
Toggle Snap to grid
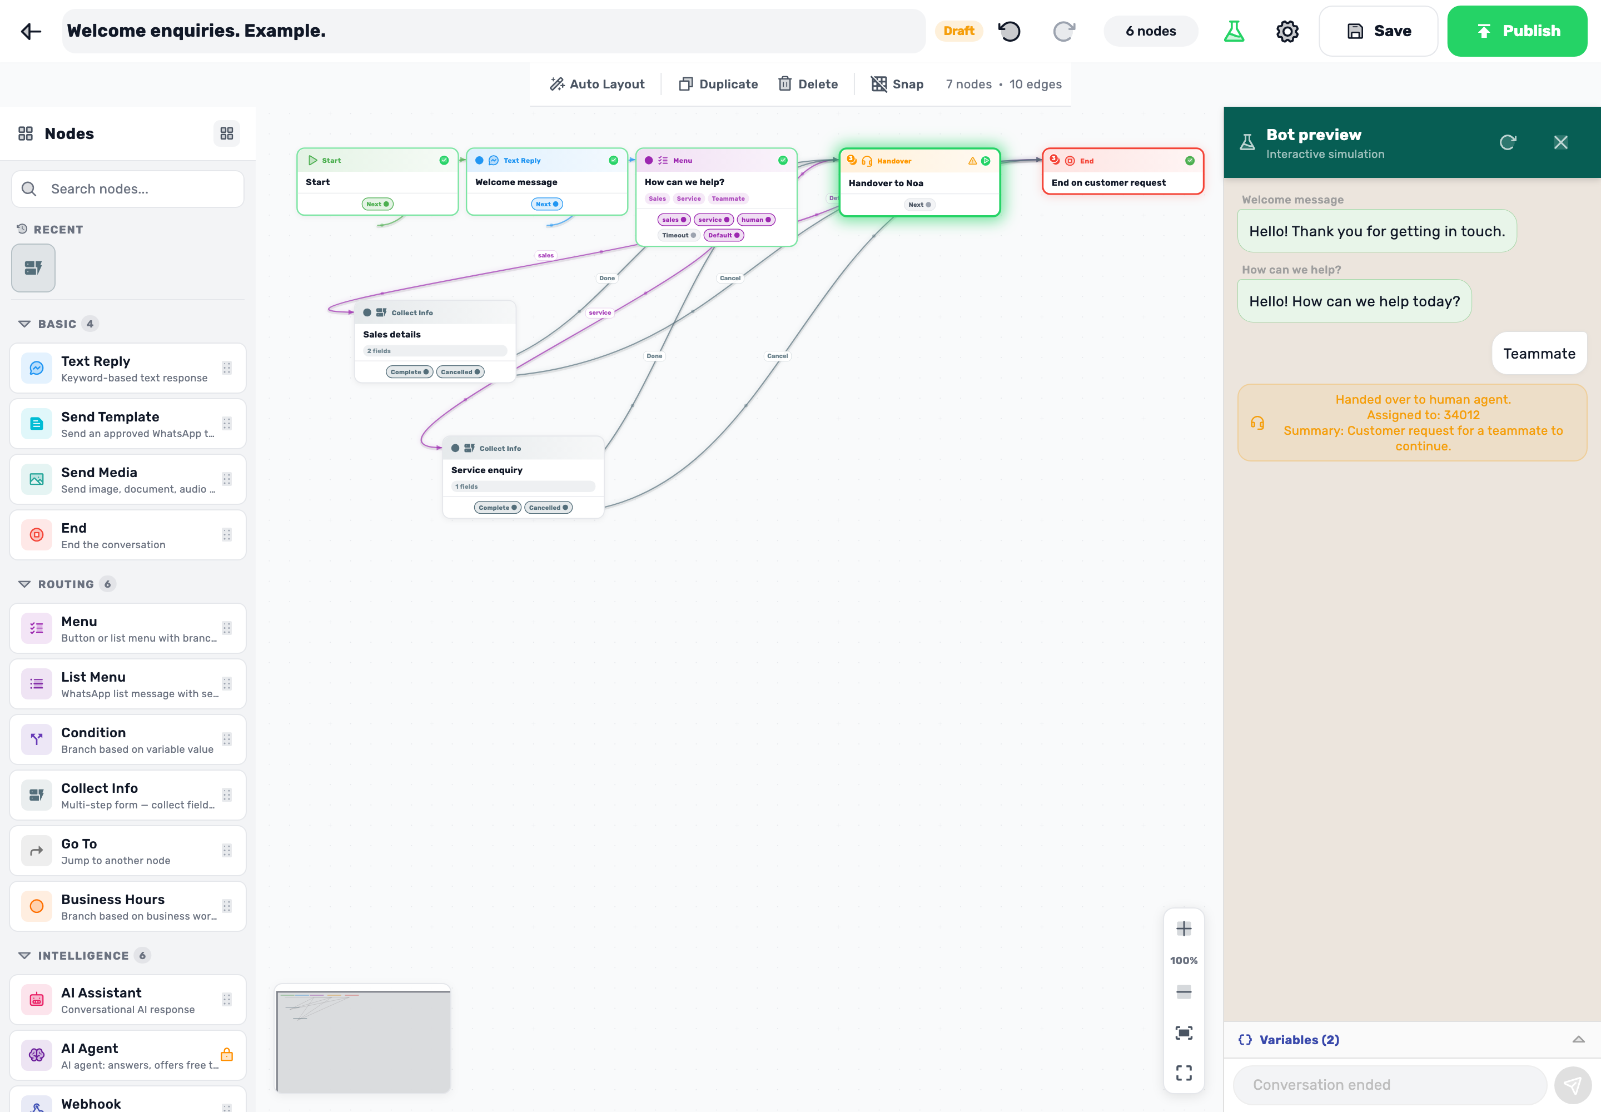pos(897,83)
